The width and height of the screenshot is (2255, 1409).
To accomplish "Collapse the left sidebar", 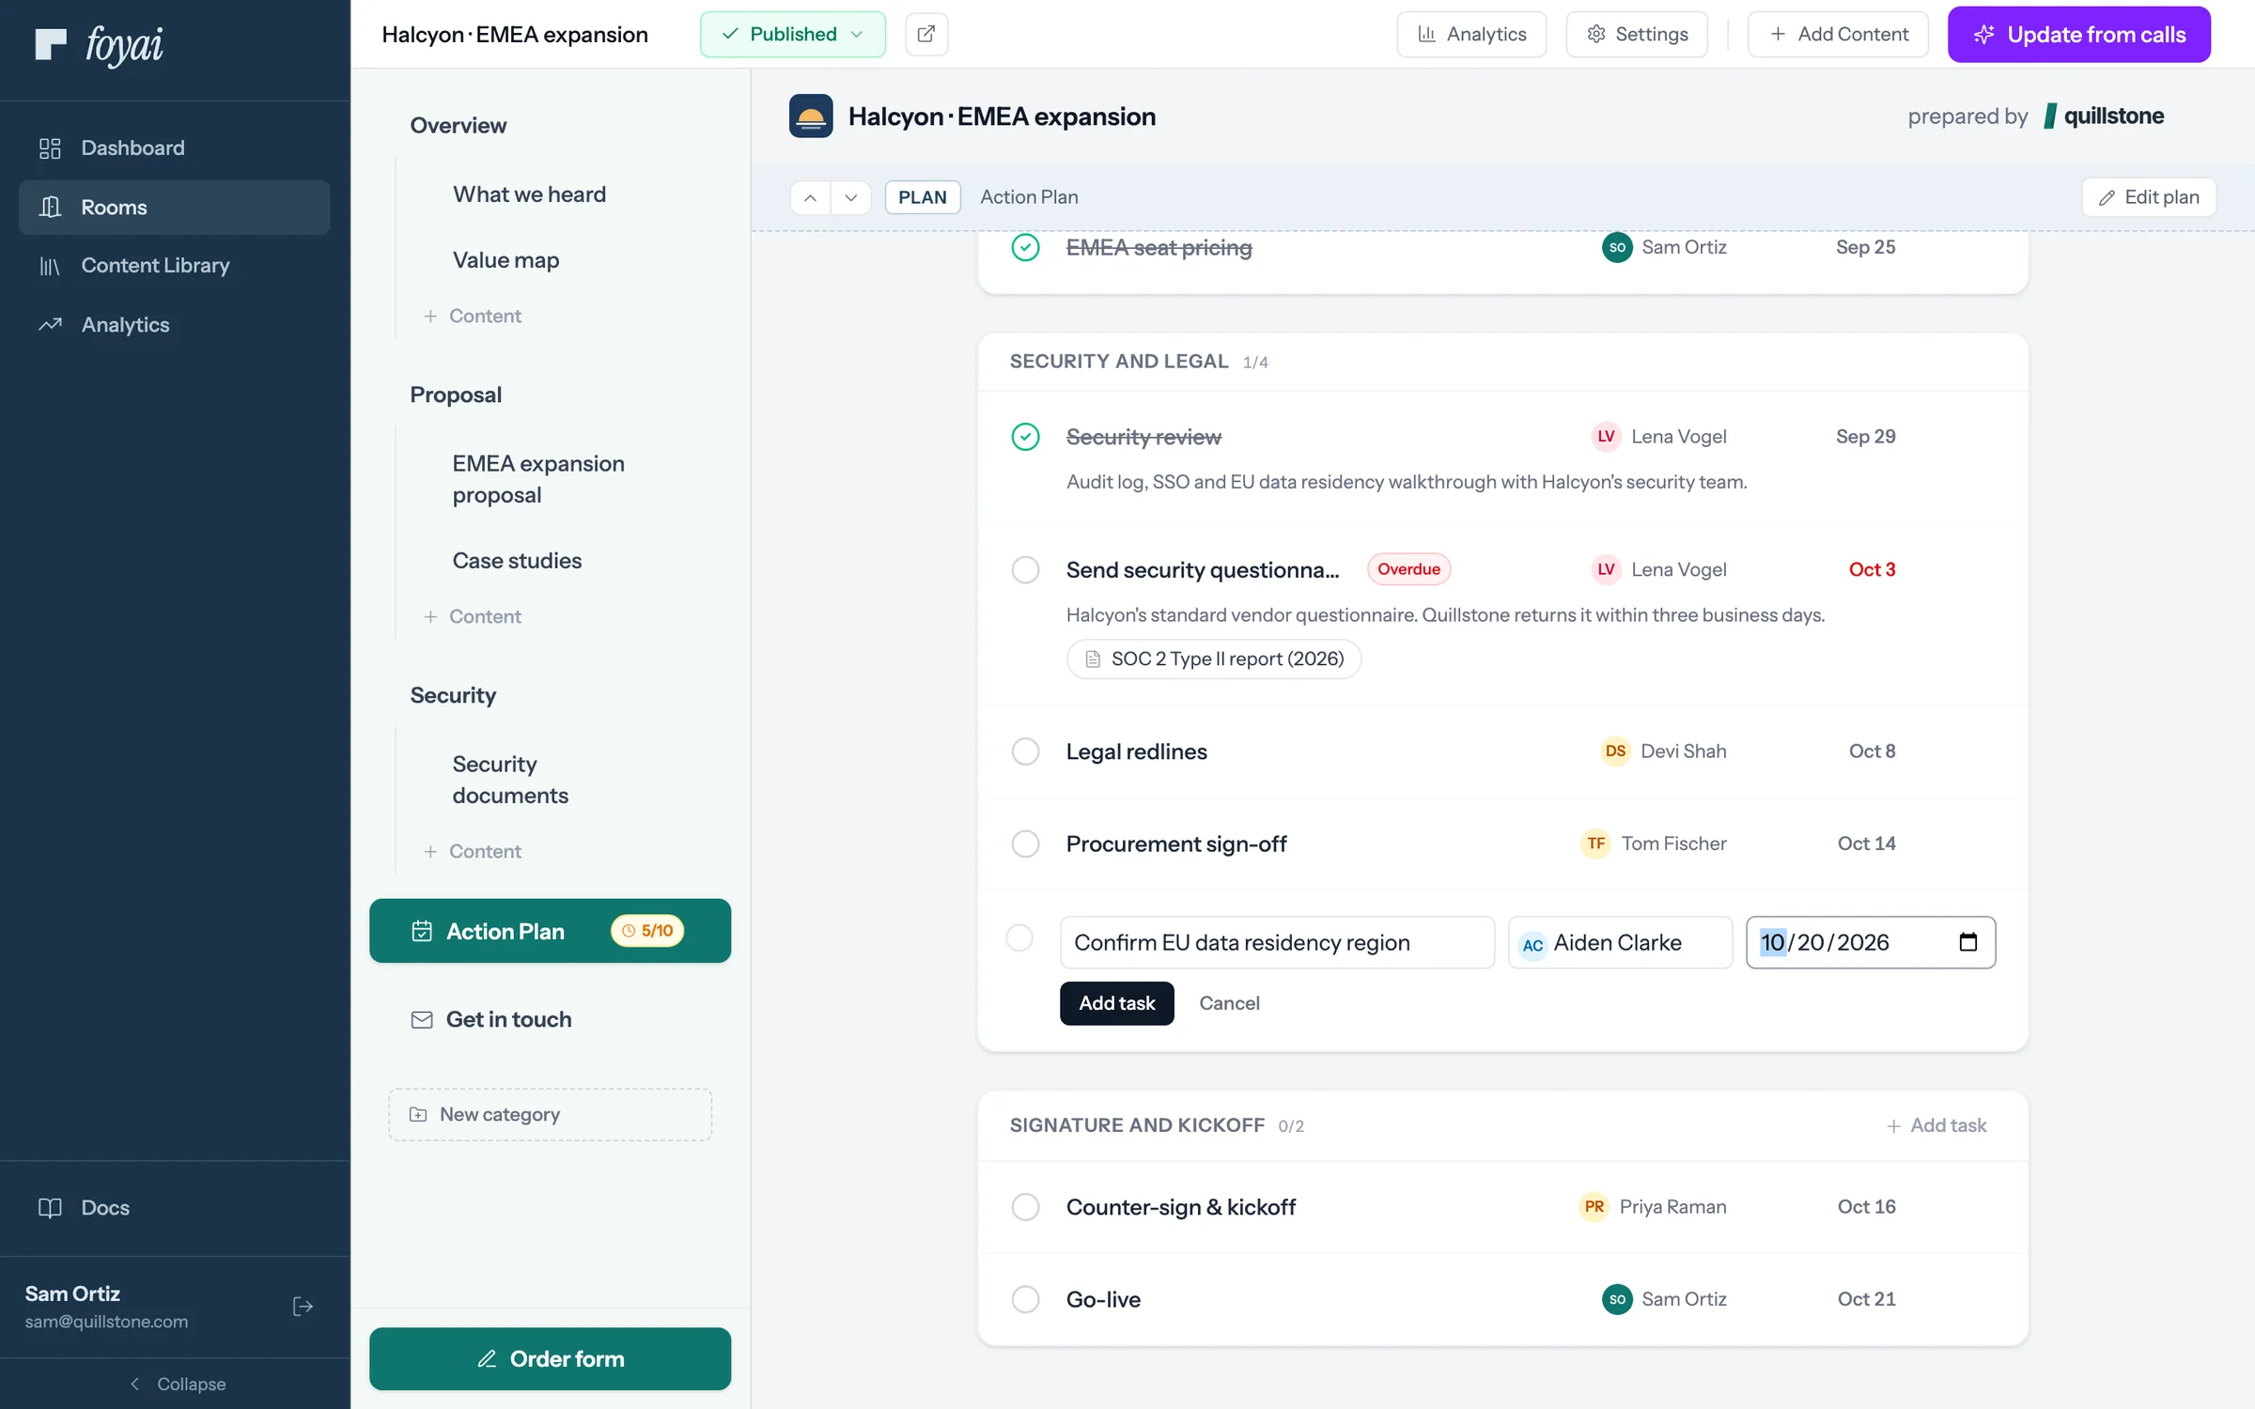I will pyautogui.click(x=177, y=1384).
